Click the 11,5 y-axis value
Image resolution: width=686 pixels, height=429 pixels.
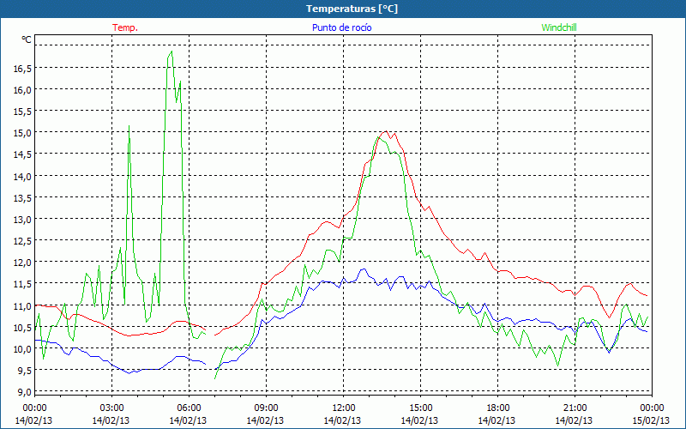coord(22,284)
